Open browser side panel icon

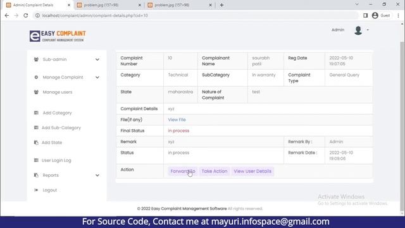click(365, 15)
